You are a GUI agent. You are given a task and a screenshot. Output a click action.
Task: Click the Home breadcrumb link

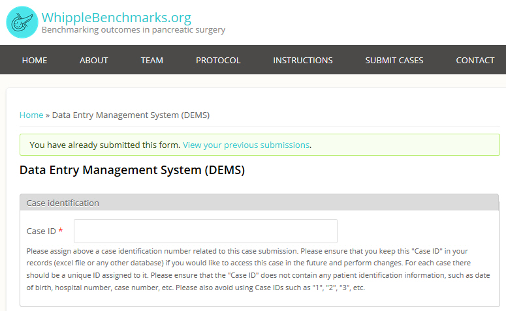[31, 115]
